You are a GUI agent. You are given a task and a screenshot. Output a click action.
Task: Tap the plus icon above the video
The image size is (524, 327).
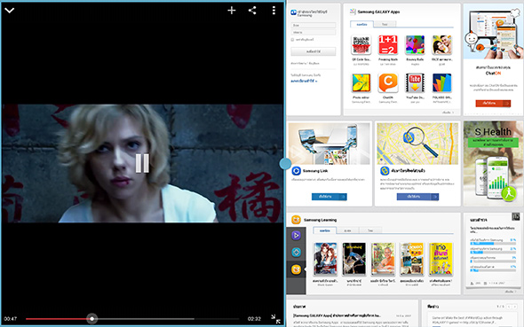[232, 11]
